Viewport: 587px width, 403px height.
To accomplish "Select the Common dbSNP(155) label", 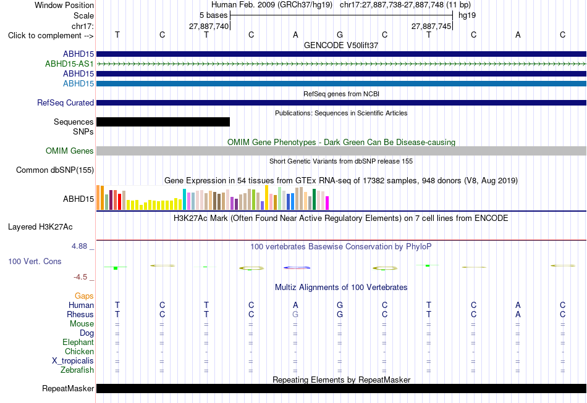I will click(x=54, y=170).
